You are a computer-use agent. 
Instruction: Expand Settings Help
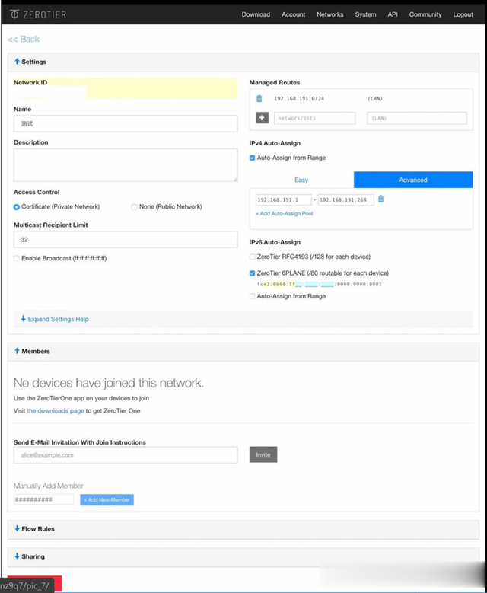pyautogui.click(x=55, y=319)
